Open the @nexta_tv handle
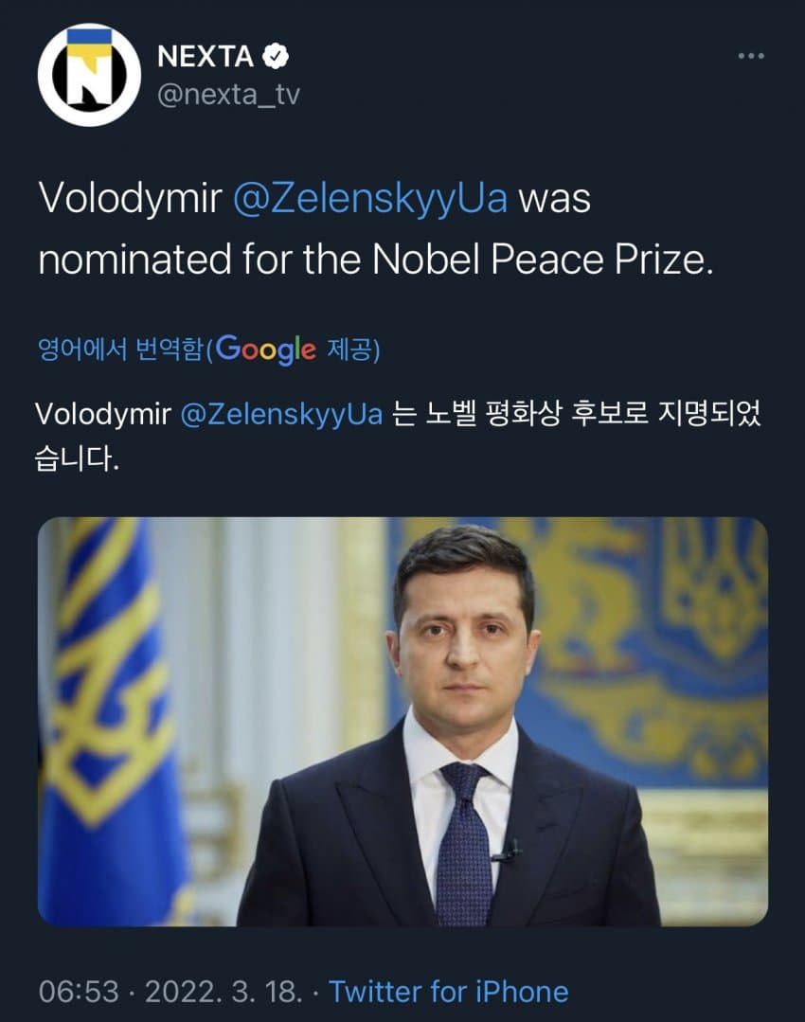Image resolution: width=805 pixels, height=1022 pixels. (228, 96)
